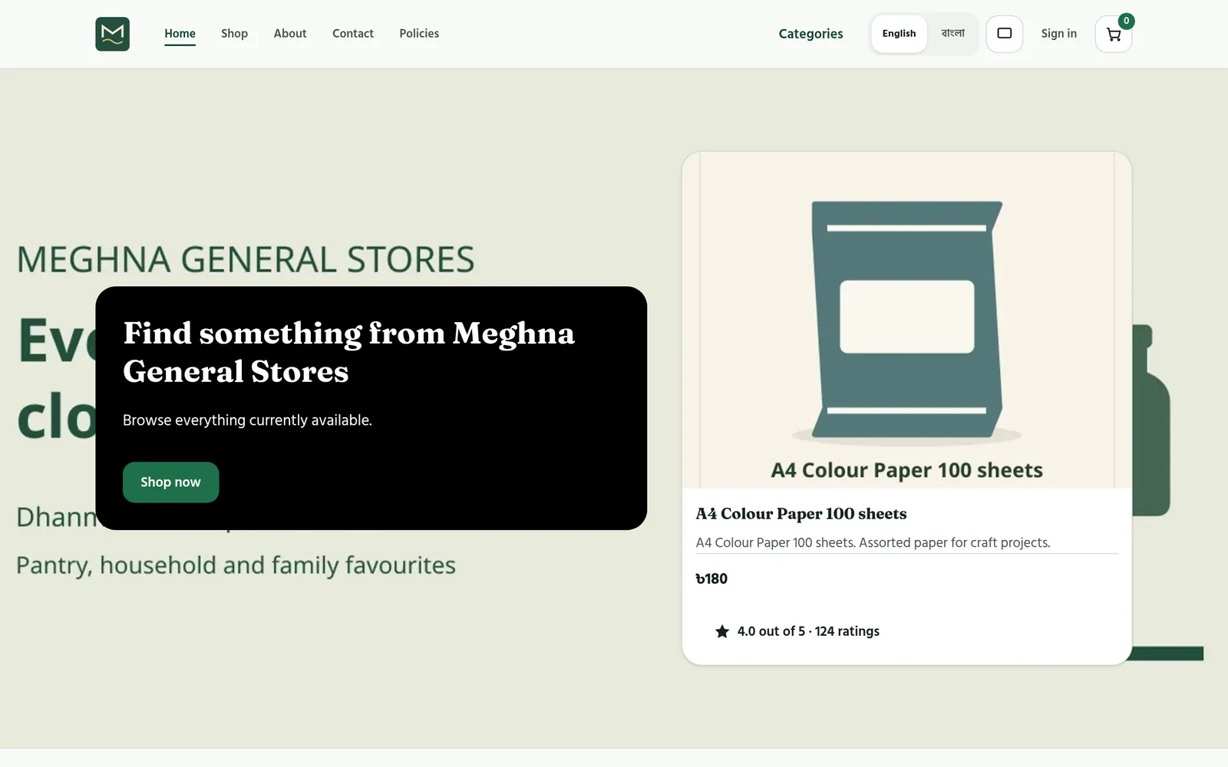Open the Shop nav item
The width and height of the screenshot is (1228, 767).
234,34
